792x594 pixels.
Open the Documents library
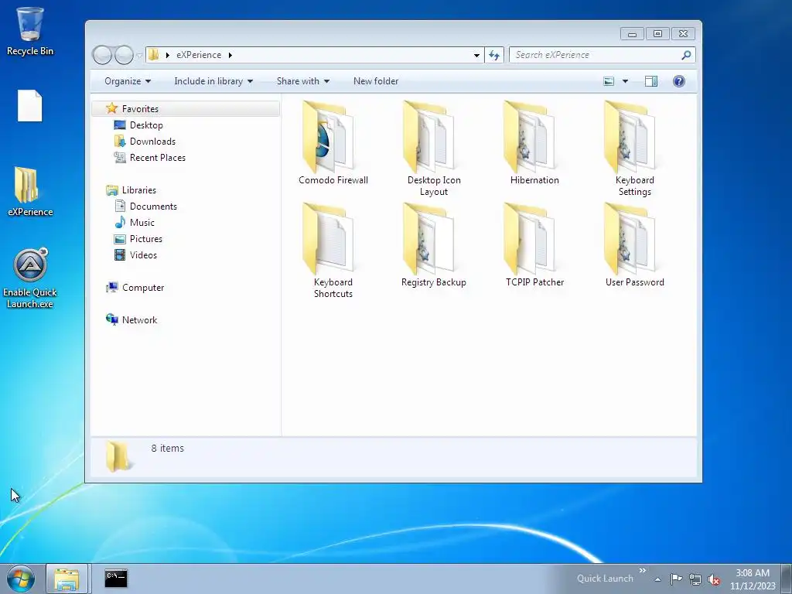(153, 206)
